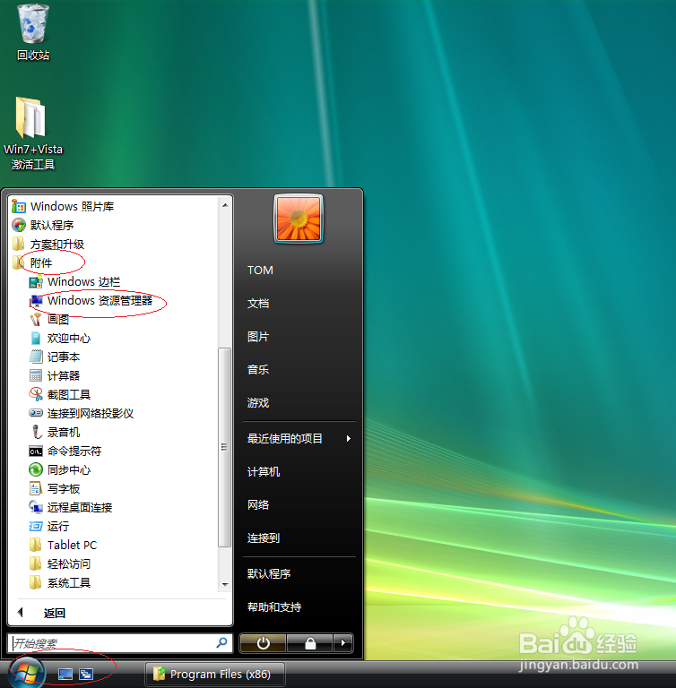Image resolution: width=676 pixels, height=688 pixels.
Task: Click the Program Files (x86) taskbar button
Action: tap(215, 674)
